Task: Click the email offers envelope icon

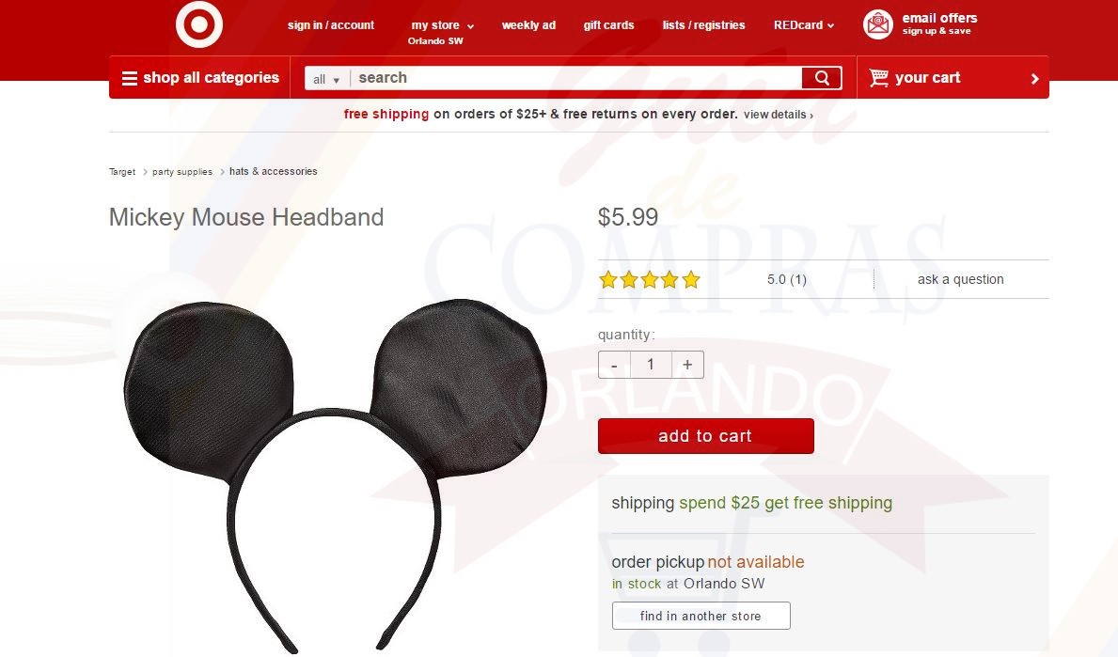Action: coord(877,24)
